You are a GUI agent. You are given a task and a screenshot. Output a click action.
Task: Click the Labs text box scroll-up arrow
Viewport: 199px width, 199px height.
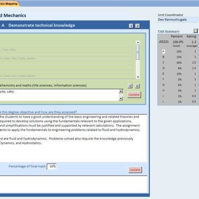click(121, 91)
